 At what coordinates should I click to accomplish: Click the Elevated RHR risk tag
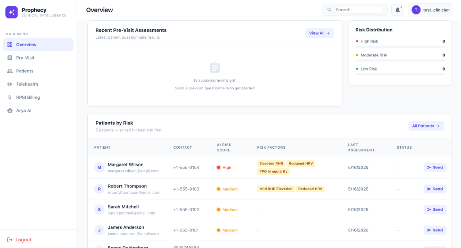pos(271,164)
